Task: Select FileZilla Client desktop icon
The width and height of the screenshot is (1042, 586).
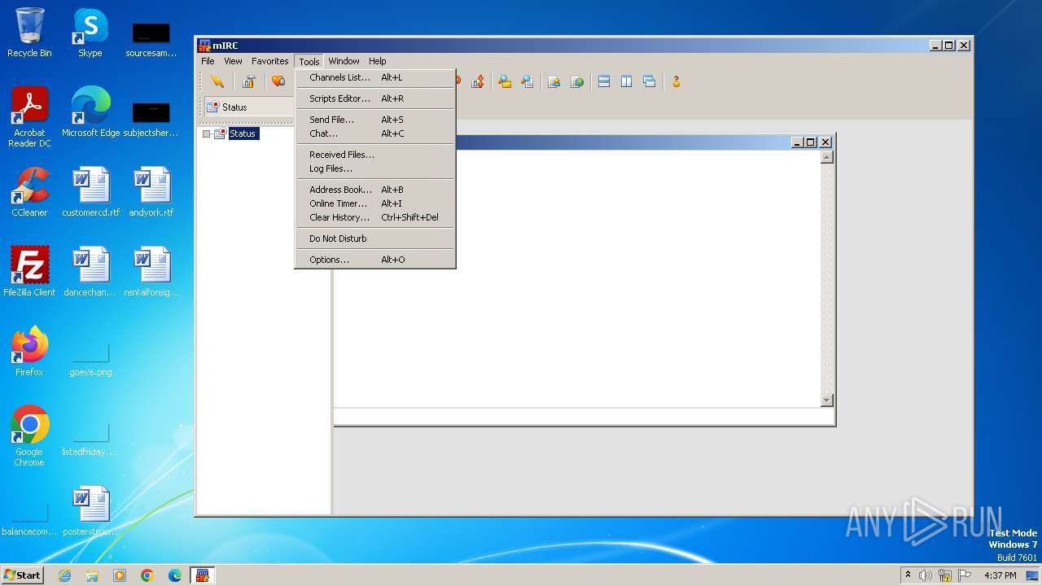Action: tap(29, 272)
